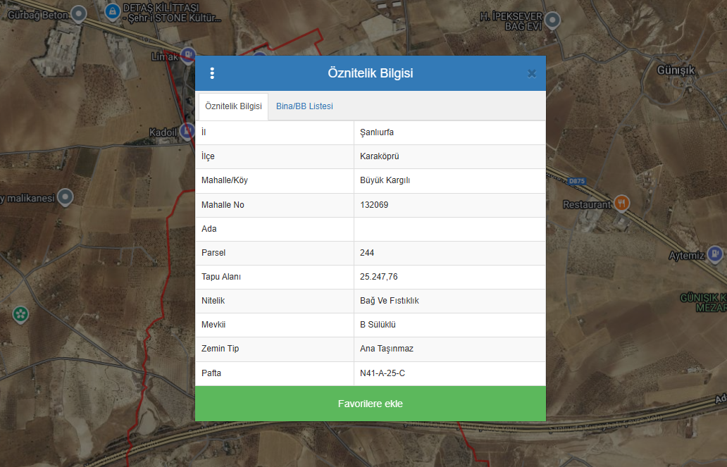Click the malikanesi location pin
Screen dimensions: 727x467
click(x=66, y=197)
